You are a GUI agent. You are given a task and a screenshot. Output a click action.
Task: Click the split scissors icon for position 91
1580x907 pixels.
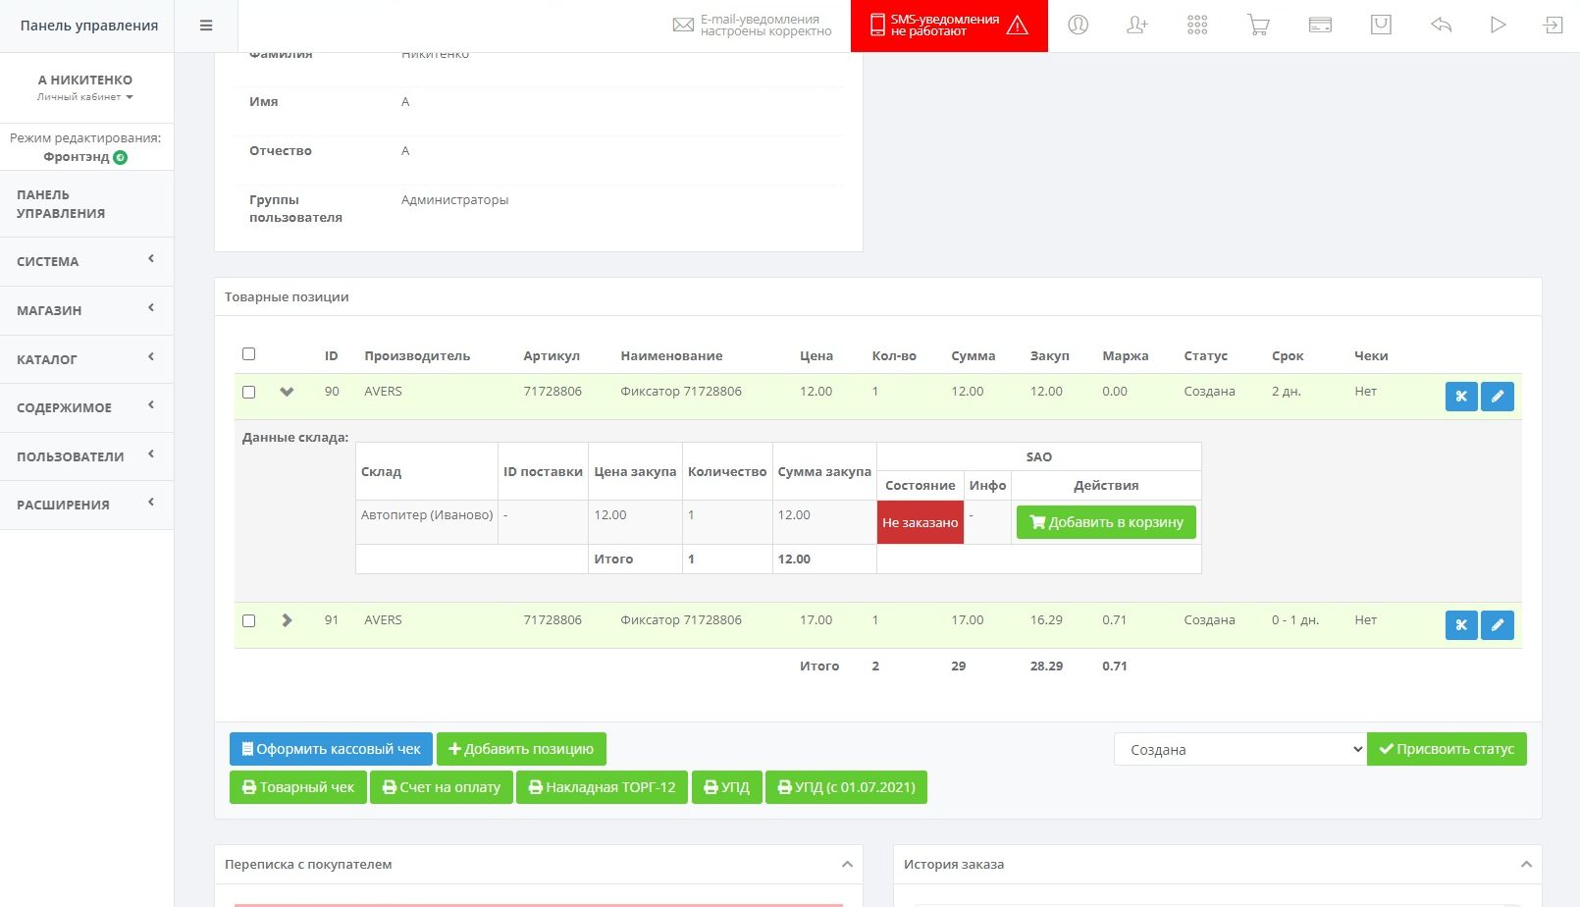[x=1460, y=625]
